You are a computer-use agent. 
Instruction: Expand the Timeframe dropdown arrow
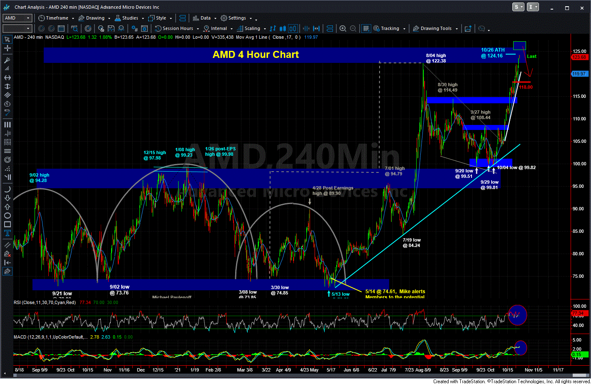tap(73, 18)
